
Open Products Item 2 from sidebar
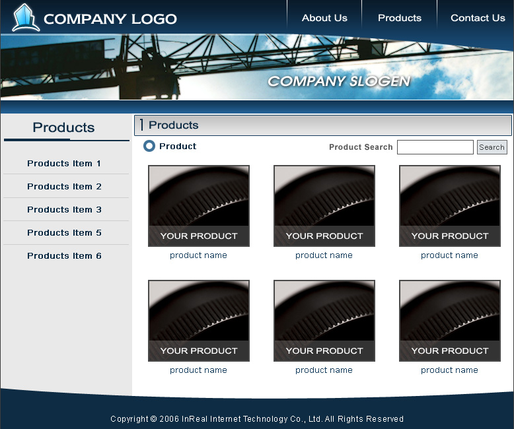click(64, 186)
